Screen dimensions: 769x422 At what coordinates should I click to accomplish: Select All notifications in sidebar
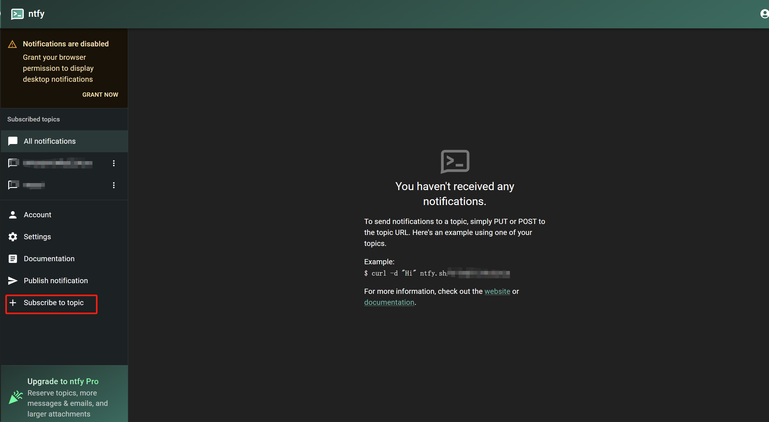[50, 141]
